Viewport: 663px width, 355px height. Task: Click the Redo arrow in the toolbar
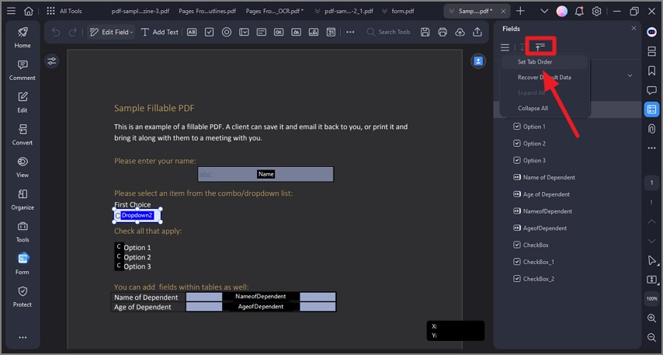pyautogui.click(x=73, y=32)
